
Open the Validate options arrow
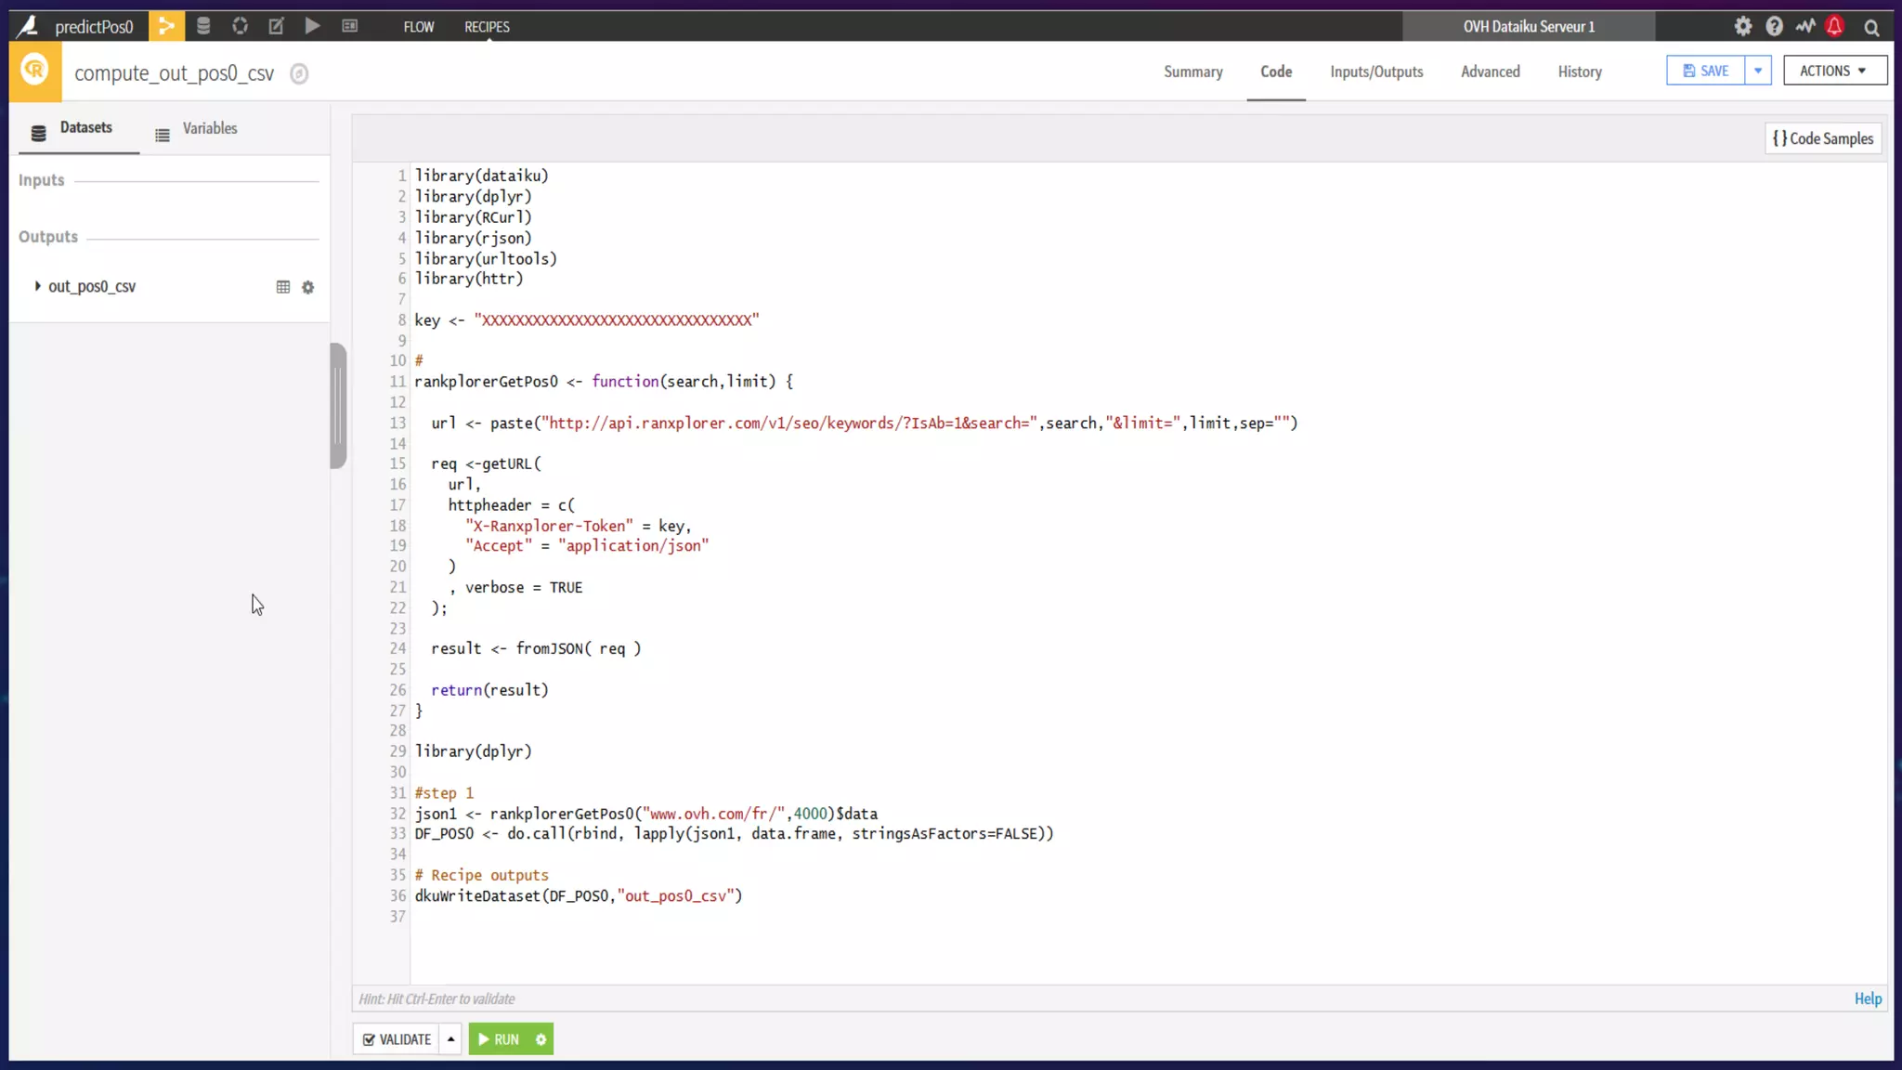point(451,1039)
